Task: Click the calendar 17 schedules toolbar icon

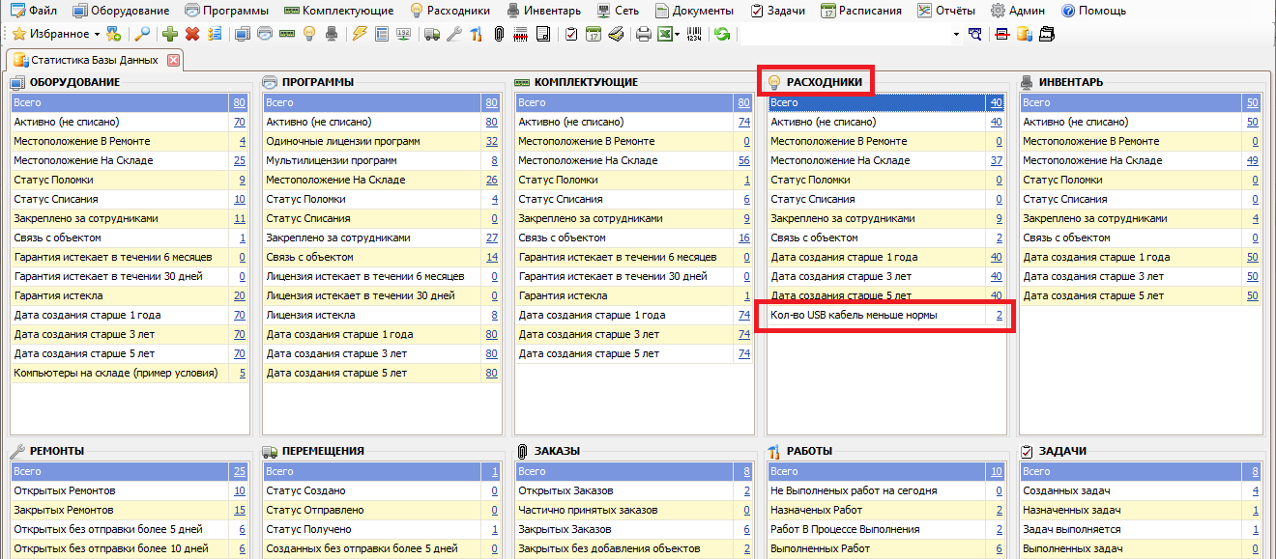Action: point(594,34)
